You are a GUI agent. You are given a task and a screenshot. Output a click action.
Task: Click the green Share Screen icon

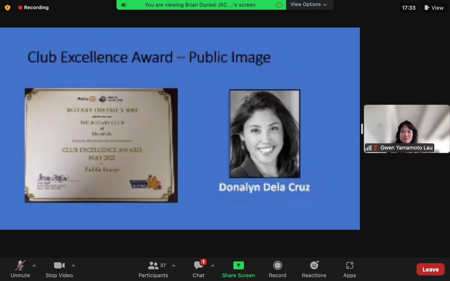(x=238, y=266)
